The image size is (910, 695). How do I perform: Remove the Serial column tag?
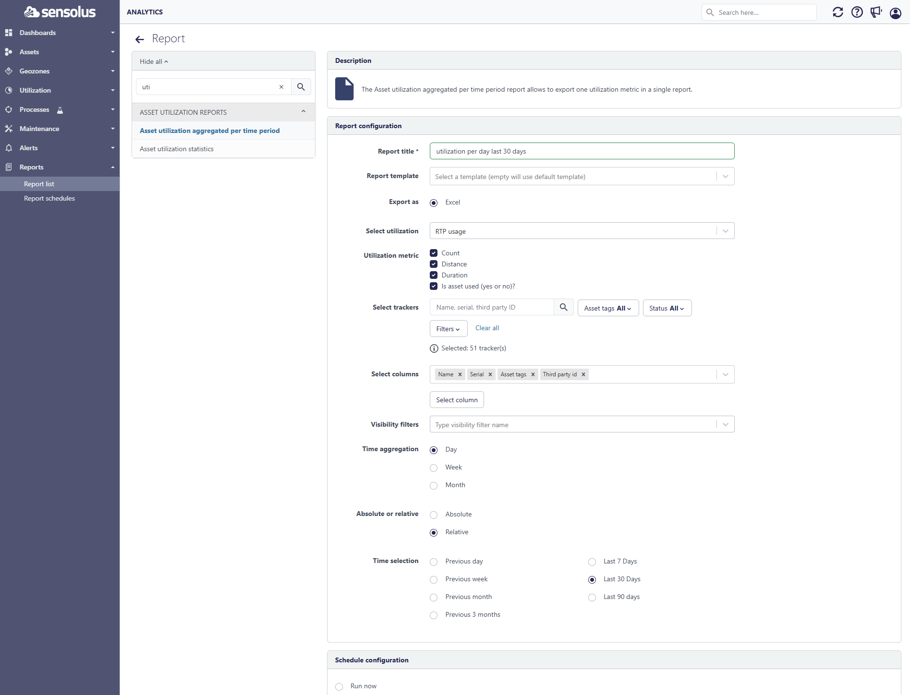click(x=490, y=374)
